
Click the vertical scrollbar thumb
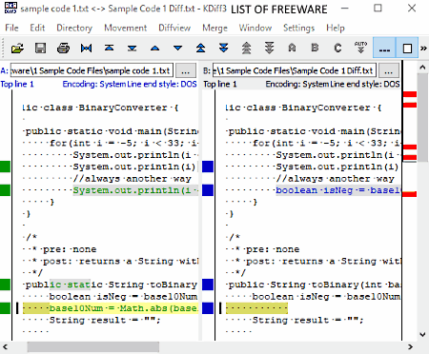tap(422, 117)
